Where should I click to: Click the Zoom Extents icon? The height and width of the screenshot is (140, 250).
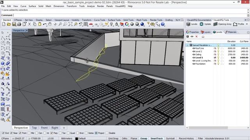pyautogui.click(x=70, y=24)
